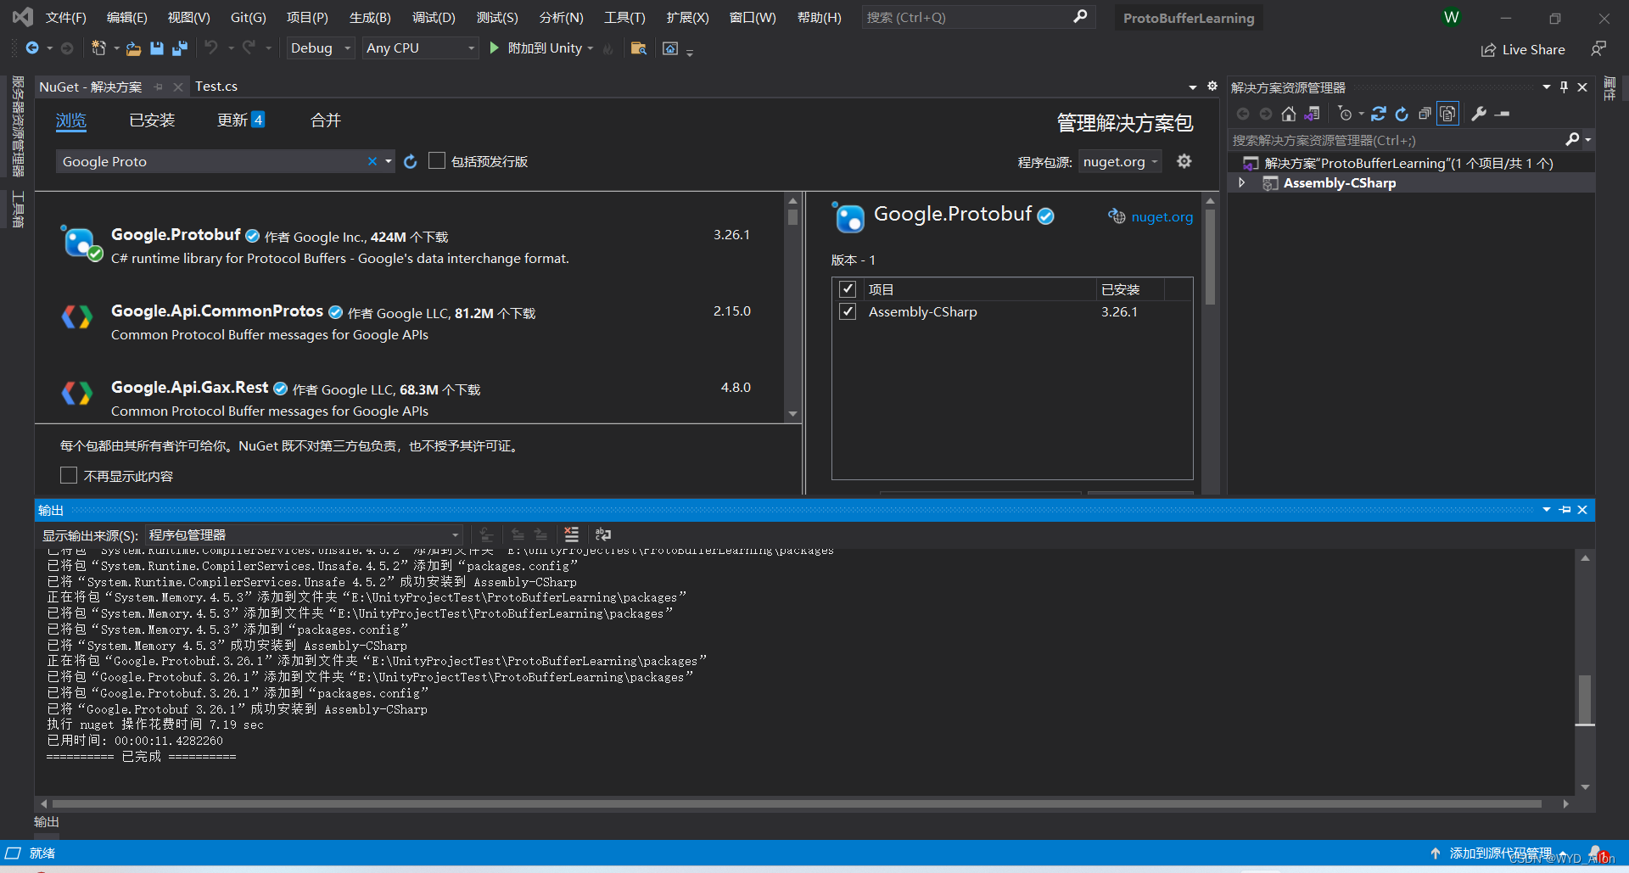Select the Google.Protobuf package in the list

tap(409, 246)
